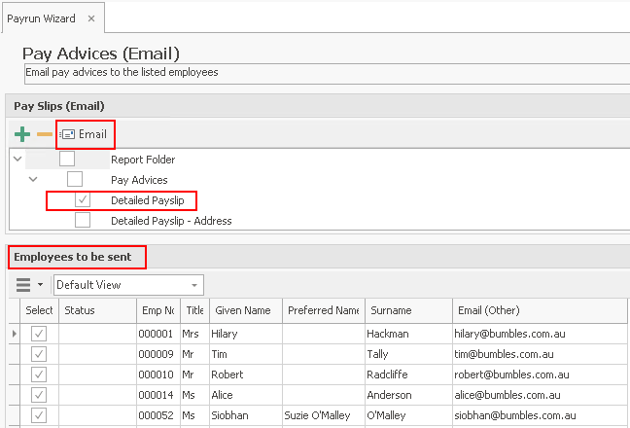
Task: Untick Select checkbox for Hilary Hackman
Action: [39, 334]
